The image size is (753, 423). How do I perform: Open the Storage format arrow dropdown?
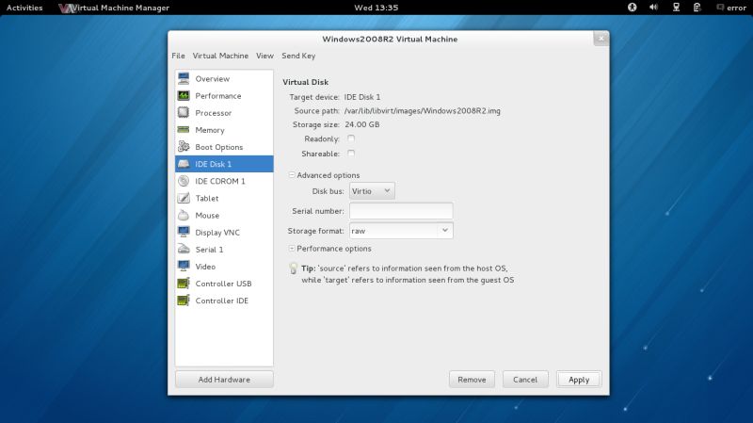coord(445,231)
